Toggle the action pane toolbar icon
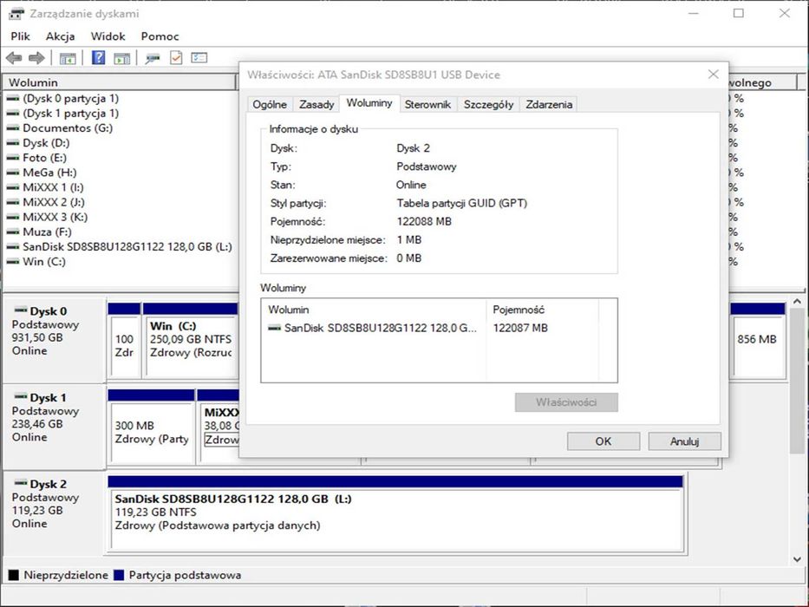The image size is (809, 607). 121,58
